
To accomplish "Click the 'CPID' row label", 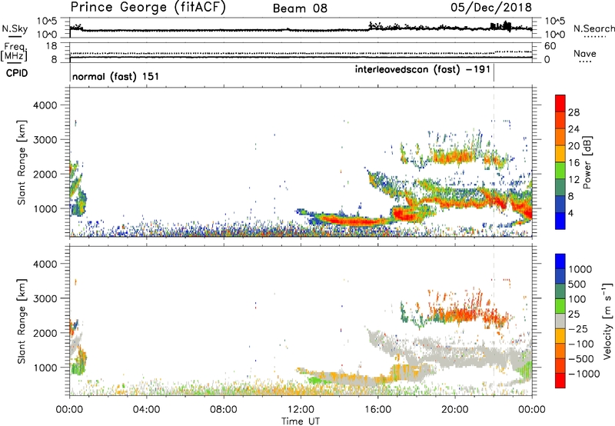I will 17,73.
